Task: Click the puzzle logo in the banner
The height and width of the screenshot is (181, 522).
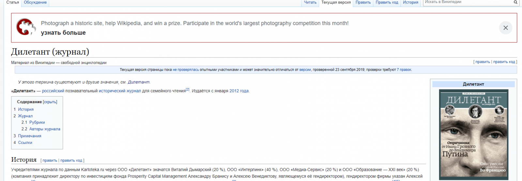Action: click(26, 27)
